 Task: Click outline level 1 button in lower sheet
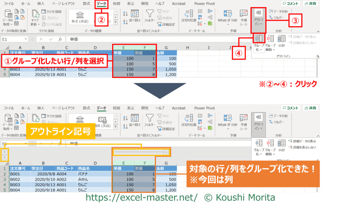4,152
